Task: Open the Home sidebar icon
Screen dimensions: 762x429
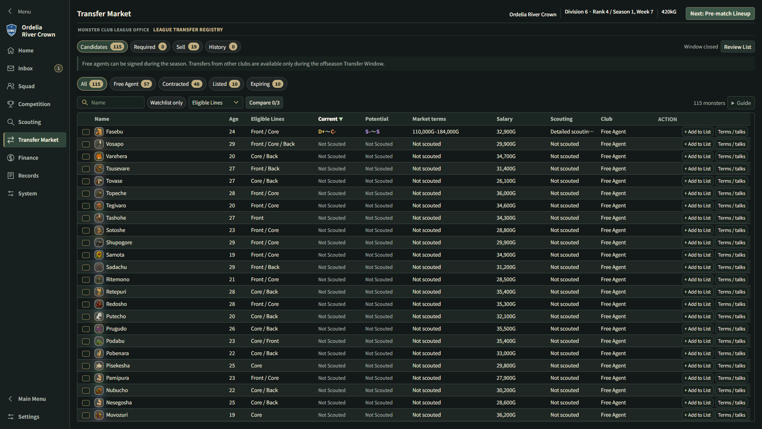Action: point(11,50)
